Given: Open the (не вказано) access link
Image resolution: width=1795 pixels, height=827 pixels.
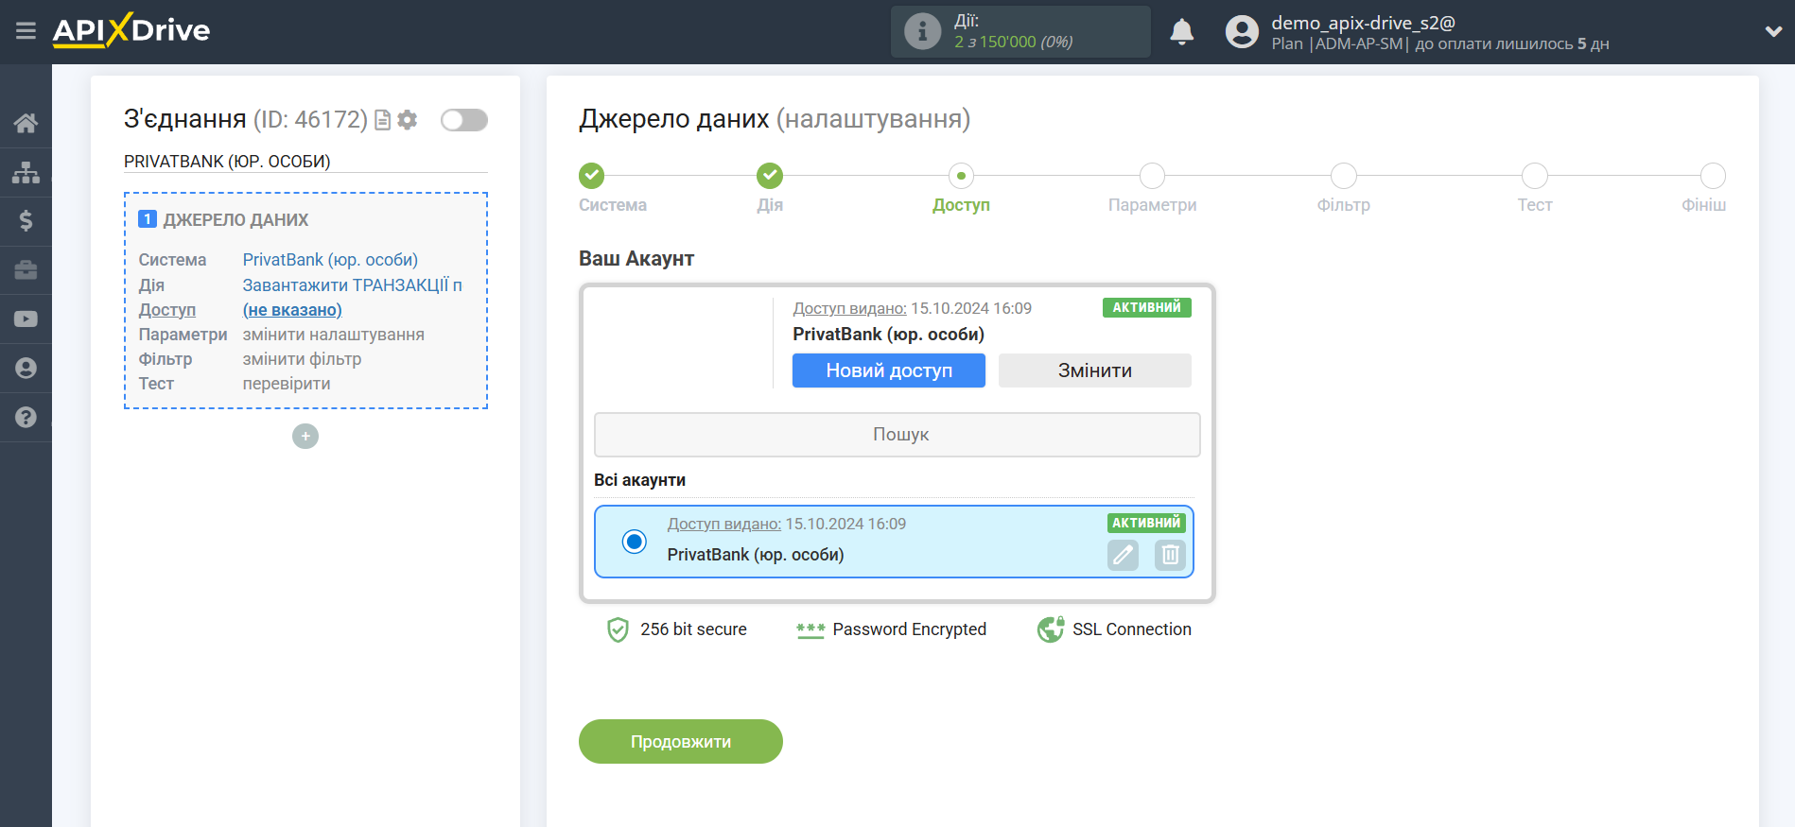Looking at the screenshot, I should tap(292, 310).
